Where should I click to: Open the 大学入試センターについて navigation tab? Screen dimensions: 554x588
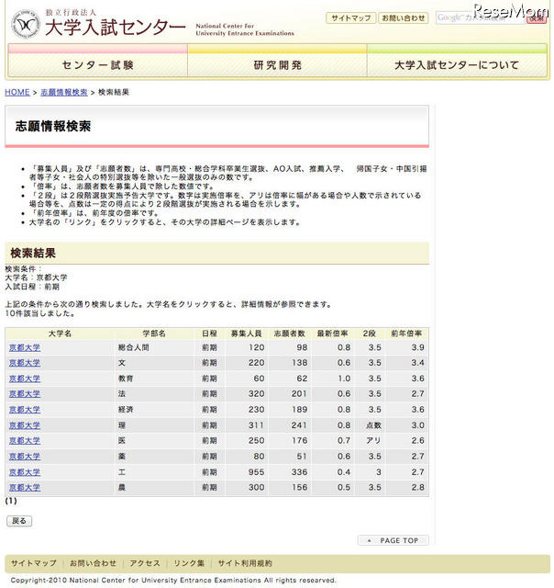coord(456,65)
